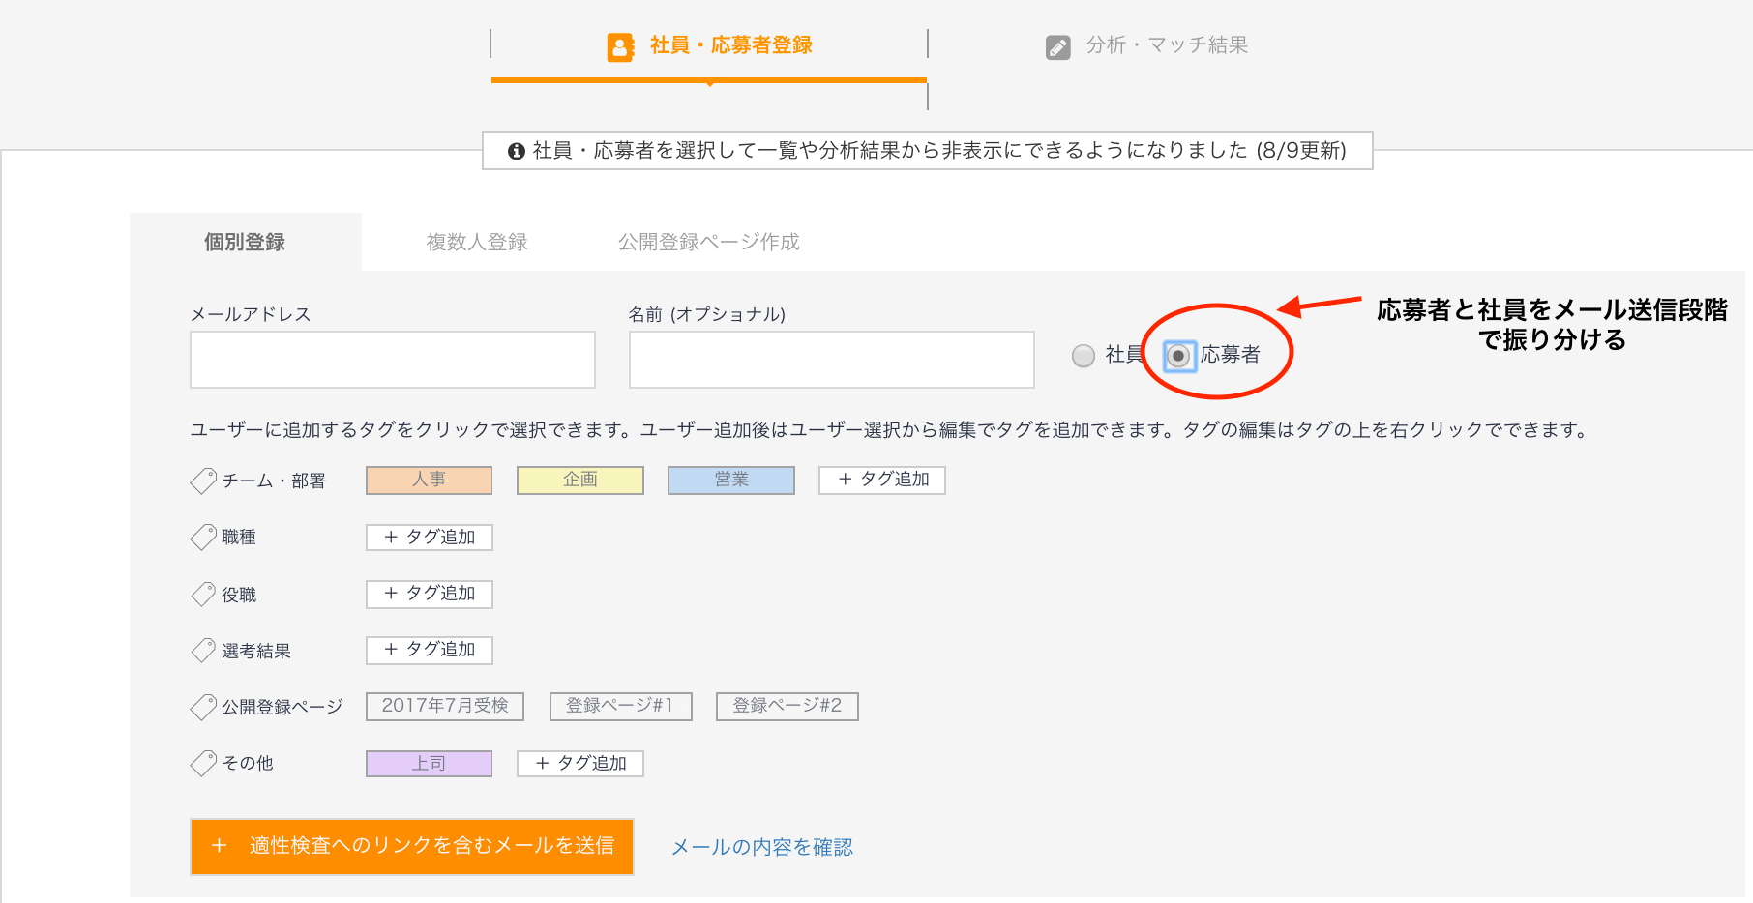Pick the purple 上司 tag swatch

pos(429,764)
